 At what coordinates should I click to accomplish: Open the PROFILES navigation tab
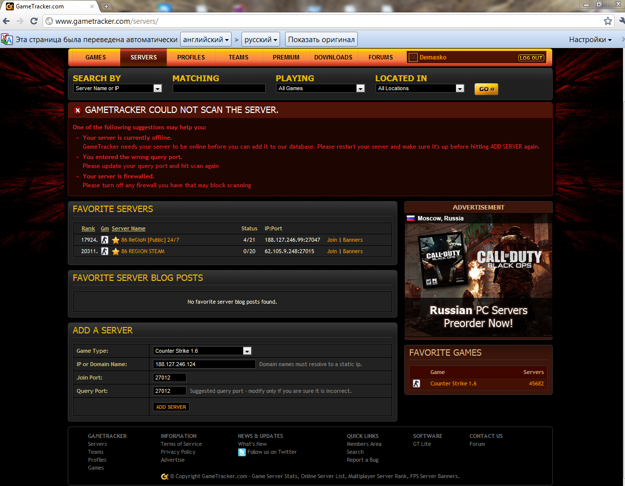(191, 57)
